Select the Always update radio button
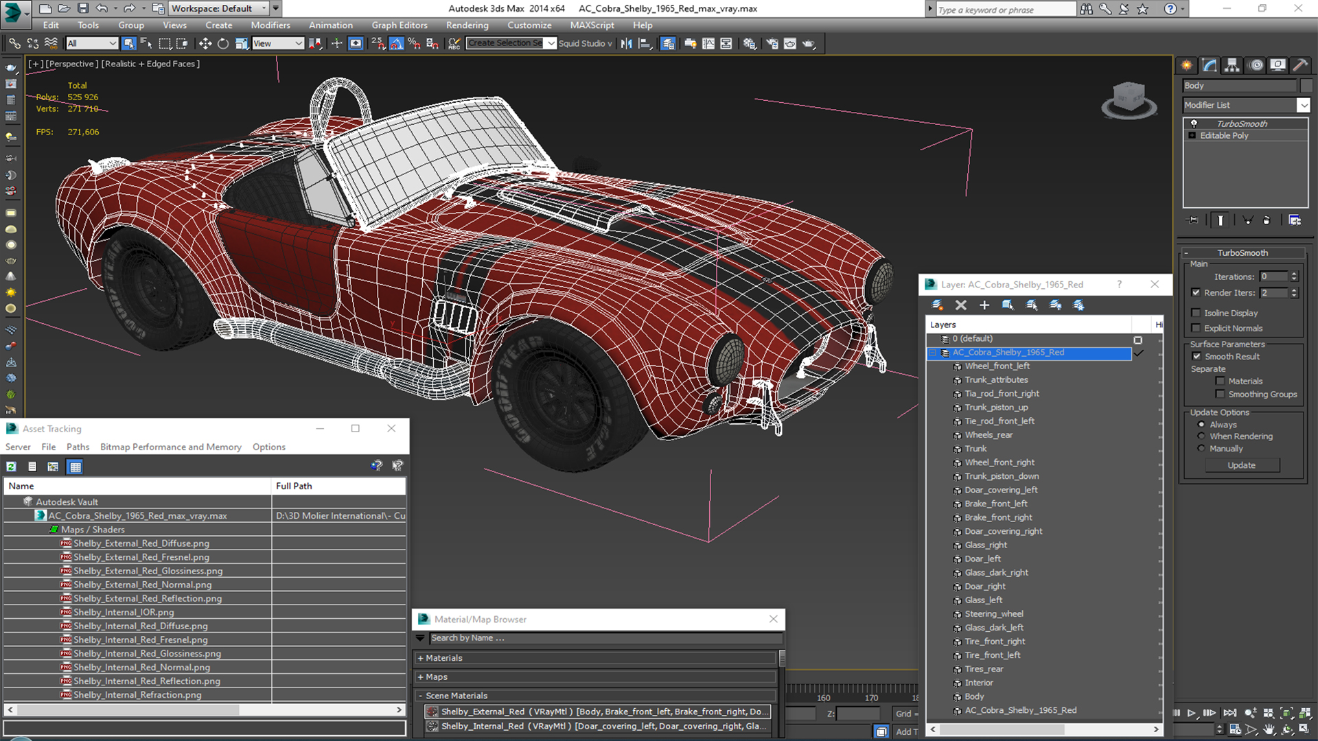 1201,424
